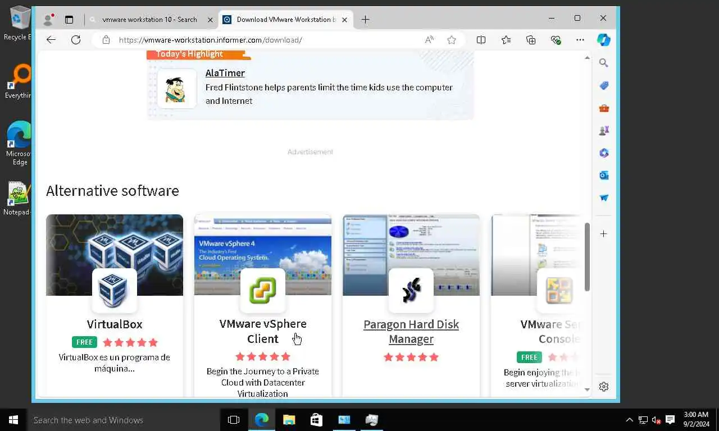
Task: Switch to the vmware workstation 10 Search tab
Action: pos(149,20)
